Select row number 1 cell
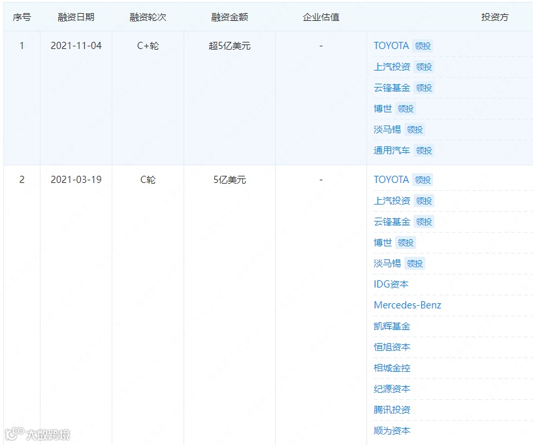The width and height of the screenshot is (533, 445). pyautogui.click(x=22, y=46)
